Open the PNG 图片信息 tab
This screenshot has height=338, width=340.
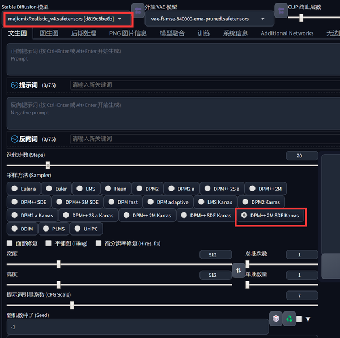point(128,33)
